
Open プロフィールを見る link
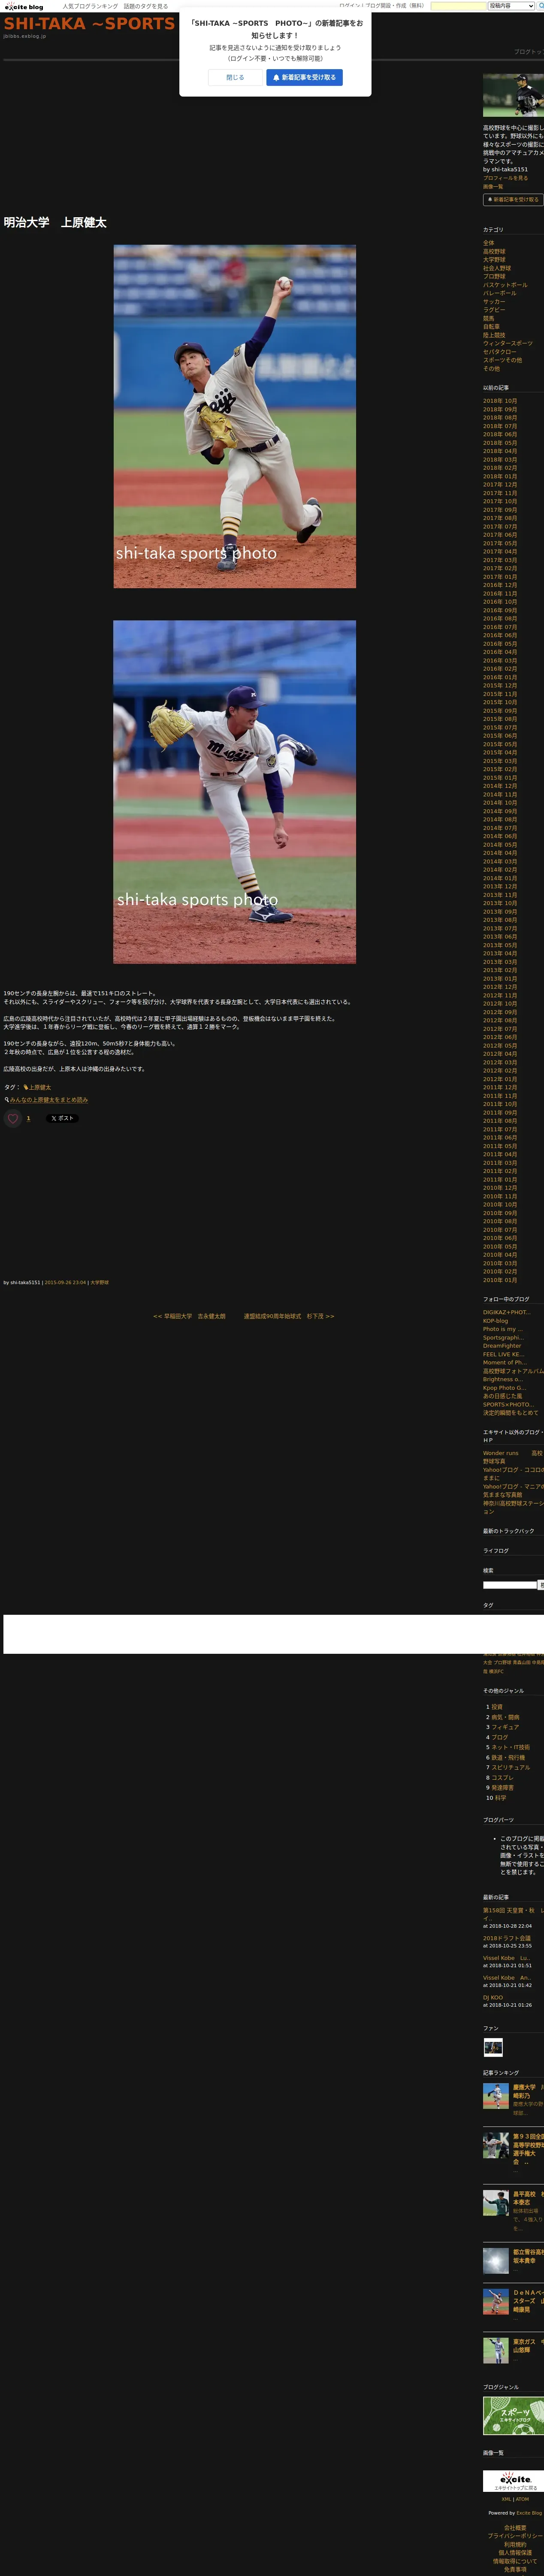coord(505,178)
